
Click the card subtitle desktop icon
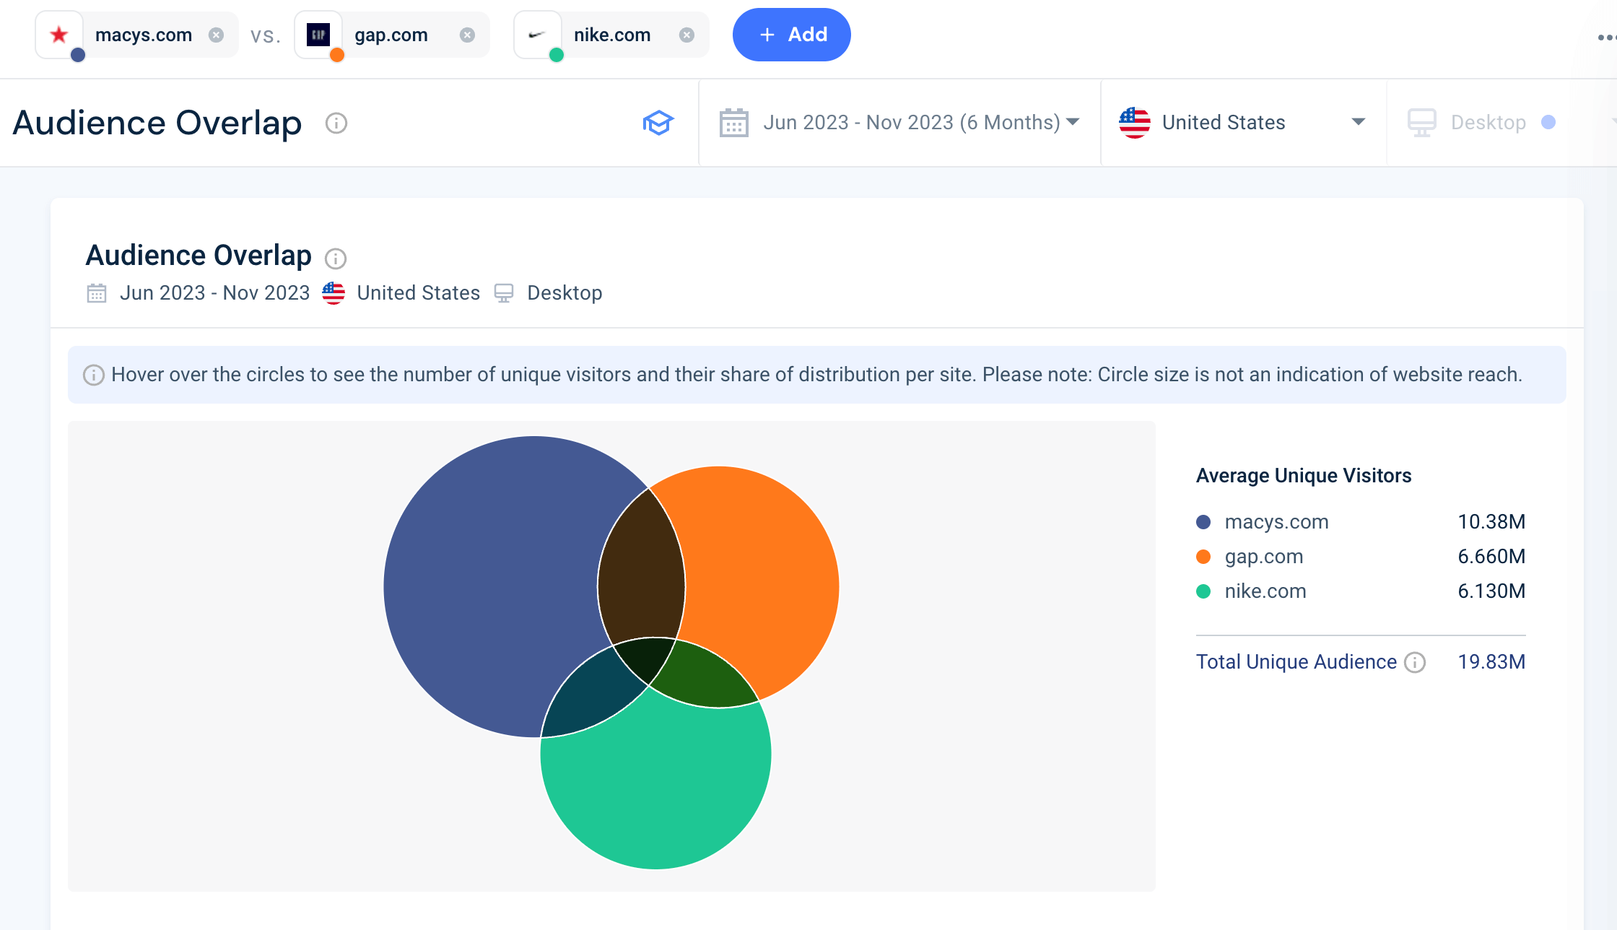pyautogui.click(x=504, y=293)
